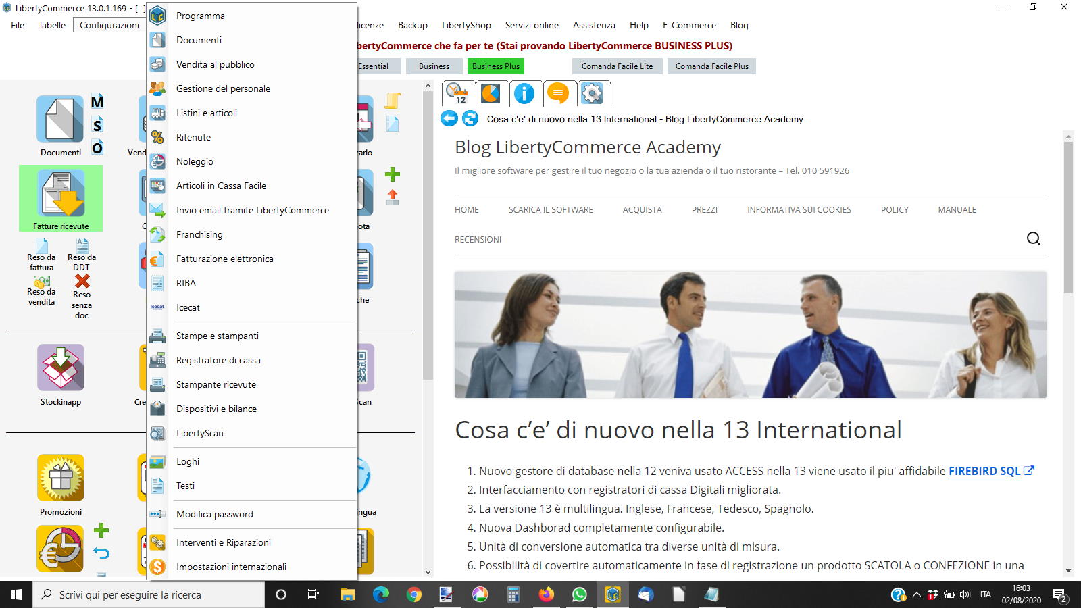Click the Reso da vendita icon
Screen dimensions: 1081x608
(x=42, y=281)
